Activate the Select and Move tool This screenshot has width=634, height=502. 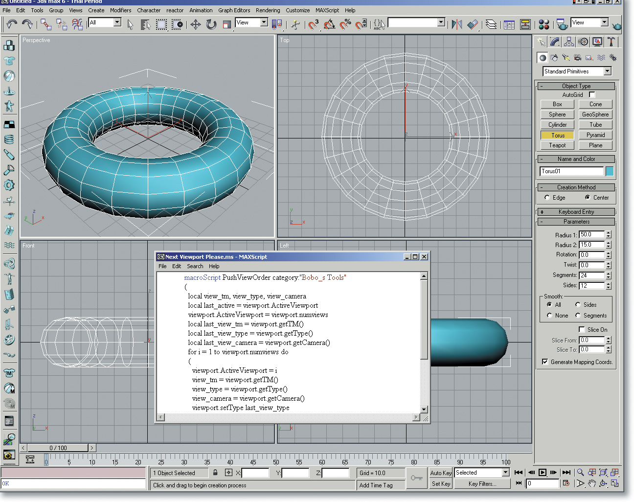pyautogui.click(x=196, y=24)
